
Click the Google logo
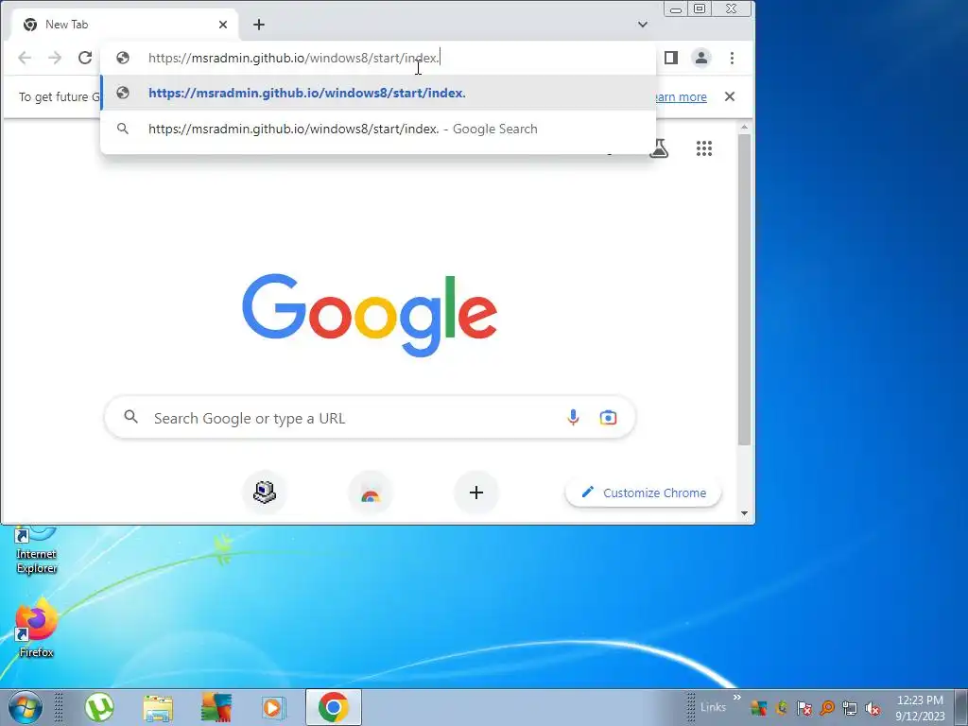tap(370, 315)
